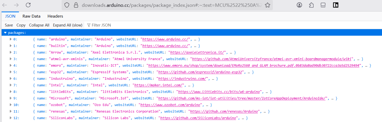Expand row 3 atmel-avr-xminis package
The image size is (382, 122).
point(11,59)
